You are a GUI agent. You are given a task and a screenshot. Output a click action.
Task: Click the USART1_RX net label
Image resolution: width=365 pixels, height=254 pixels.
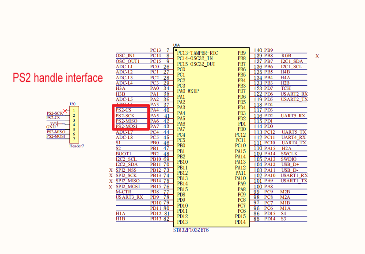[294, 176]
